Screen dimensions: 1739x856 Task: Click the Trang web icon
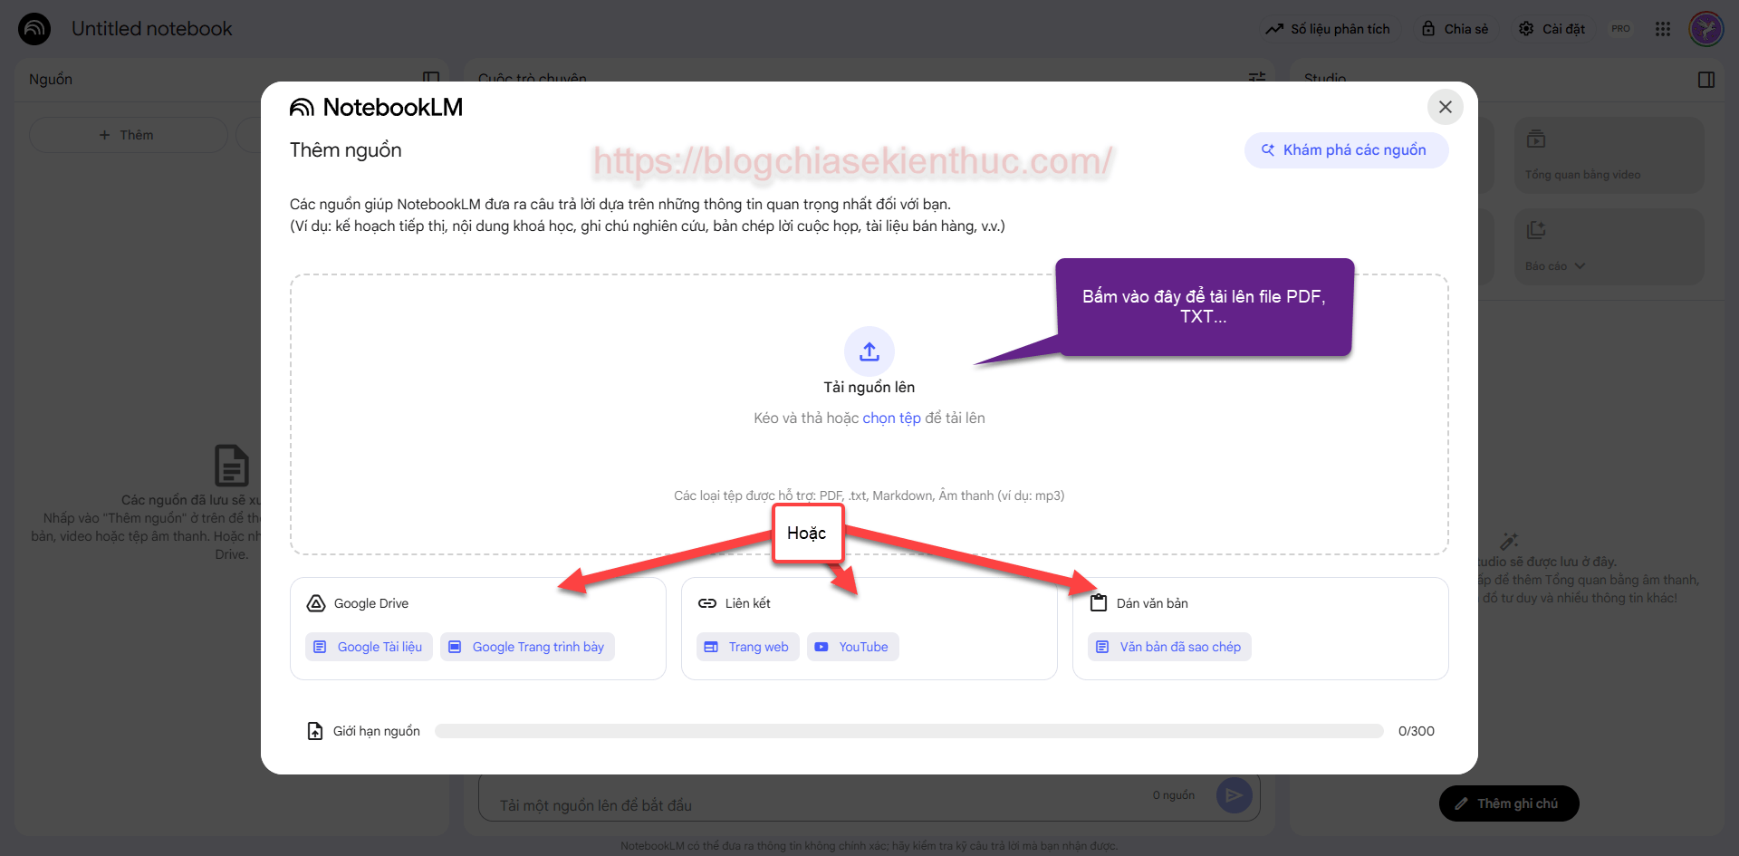click(x=711, y=647)
